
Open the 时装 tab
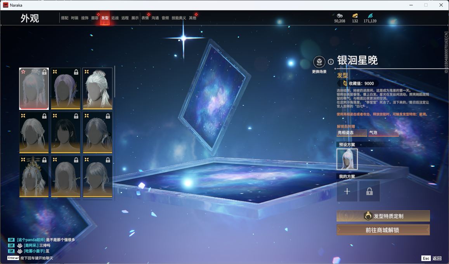coord(75,18)
